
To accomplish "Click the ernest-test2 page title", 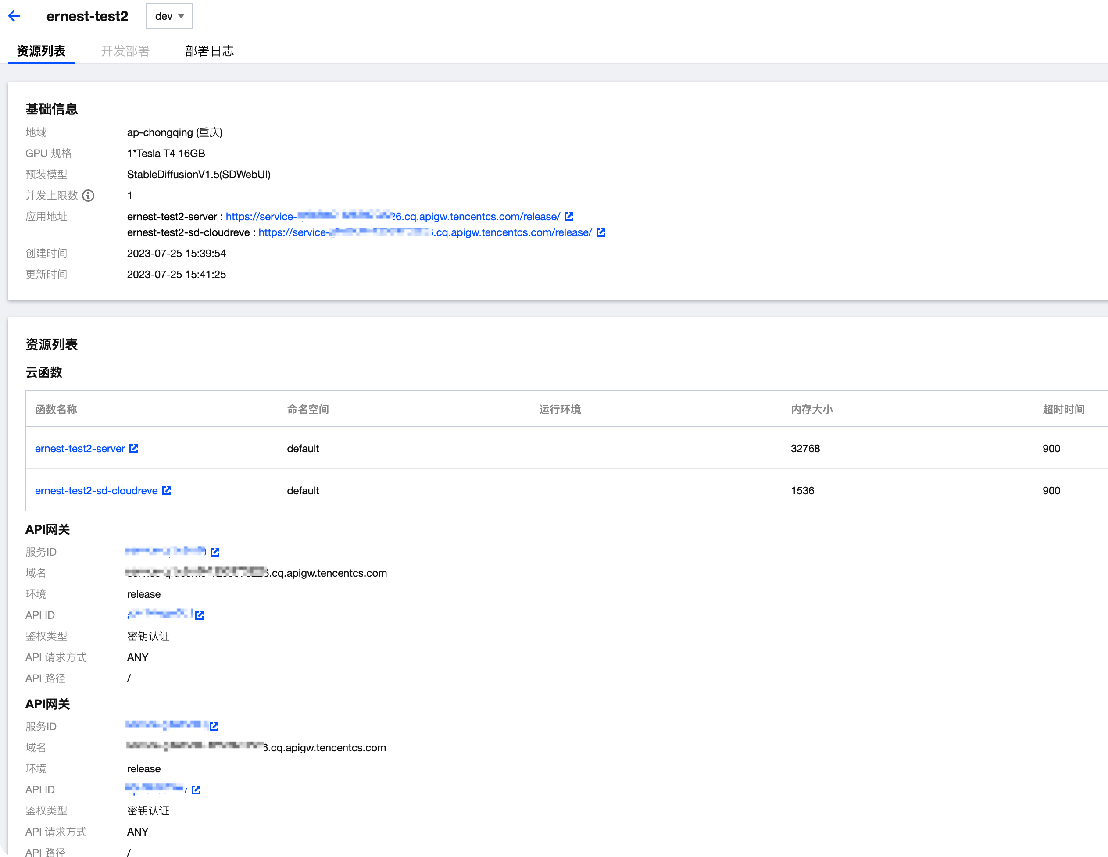I will 88,16.
